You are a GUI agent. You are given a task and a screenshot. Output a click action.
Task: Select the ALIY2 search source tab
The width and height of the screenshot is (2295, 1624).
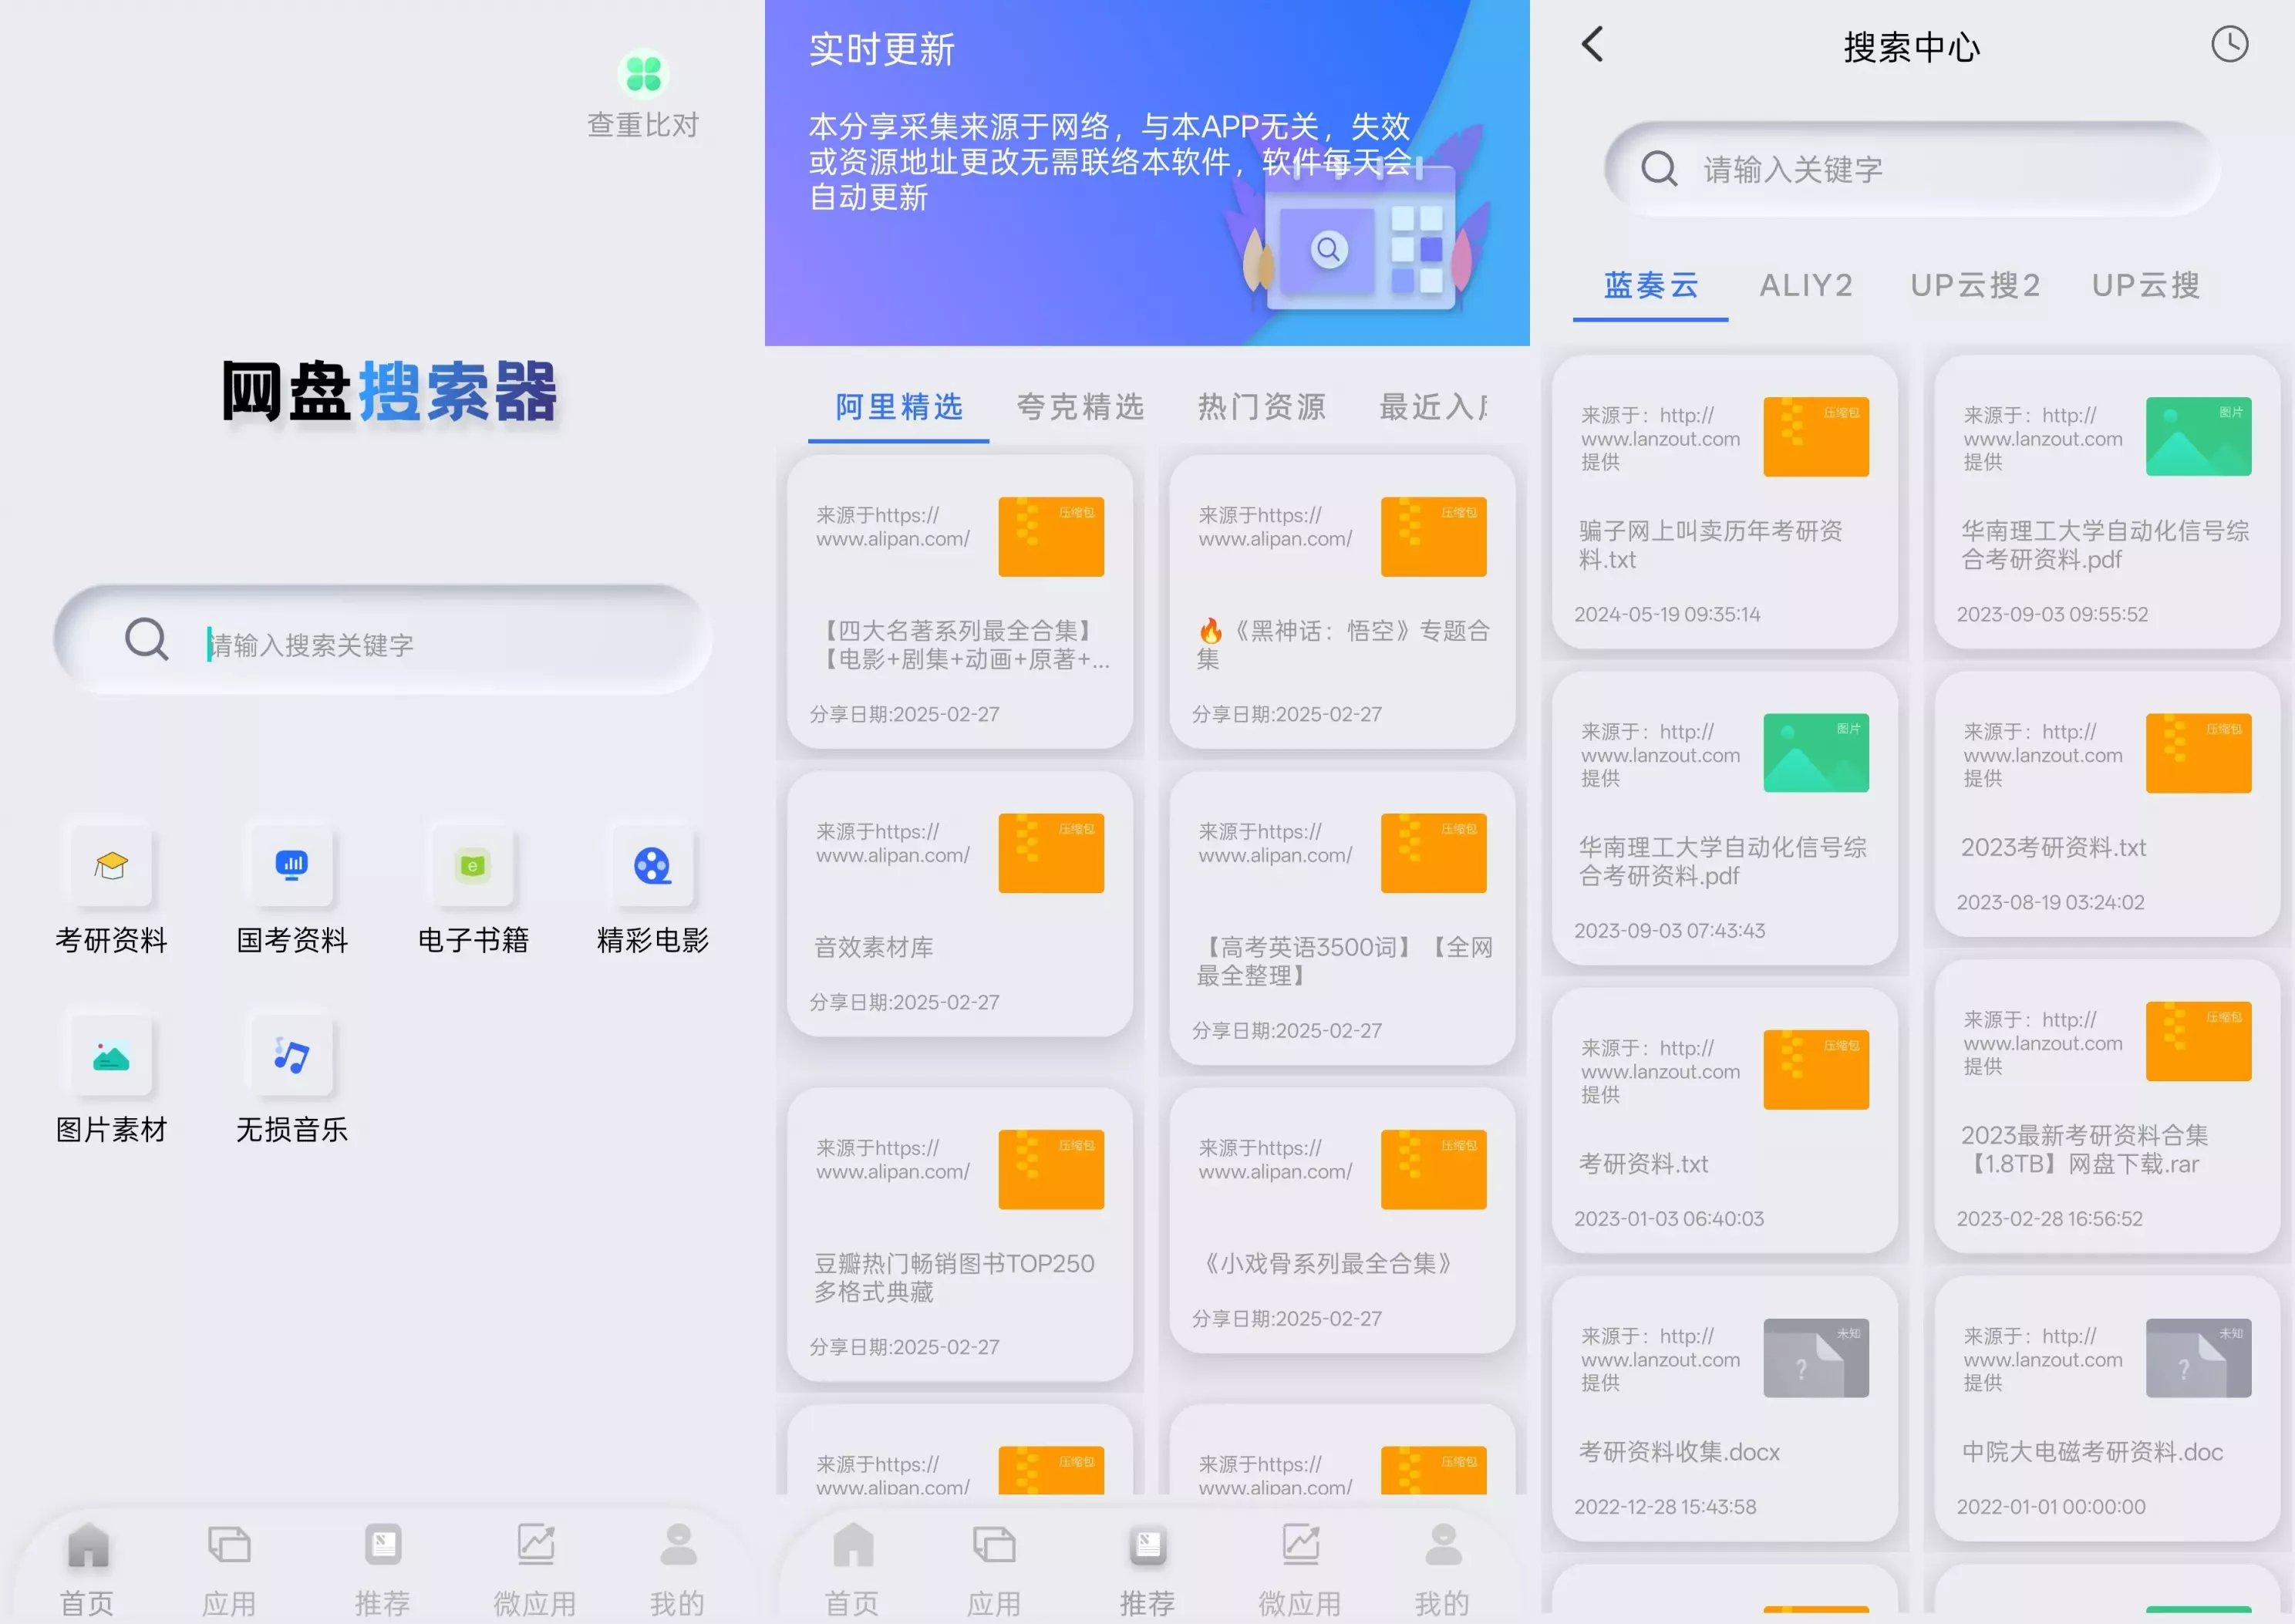coord(1805,286)
